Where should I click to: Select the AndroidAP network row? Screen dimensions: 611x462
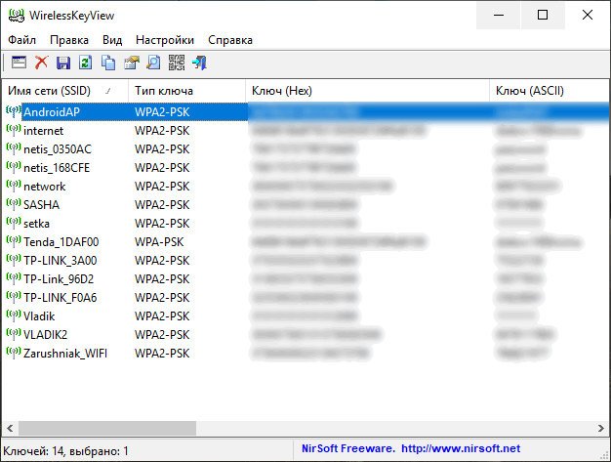coord(306,112)
